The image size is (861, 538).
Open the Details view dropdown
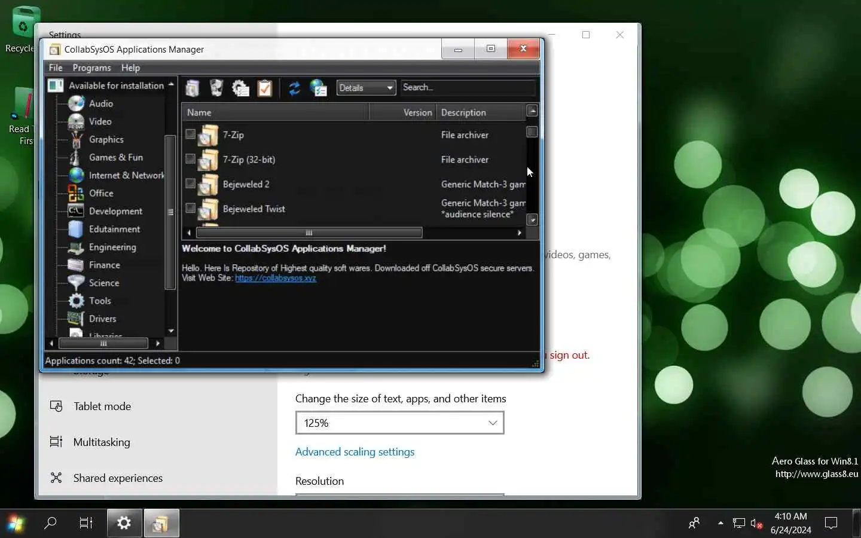coord(366,88)
